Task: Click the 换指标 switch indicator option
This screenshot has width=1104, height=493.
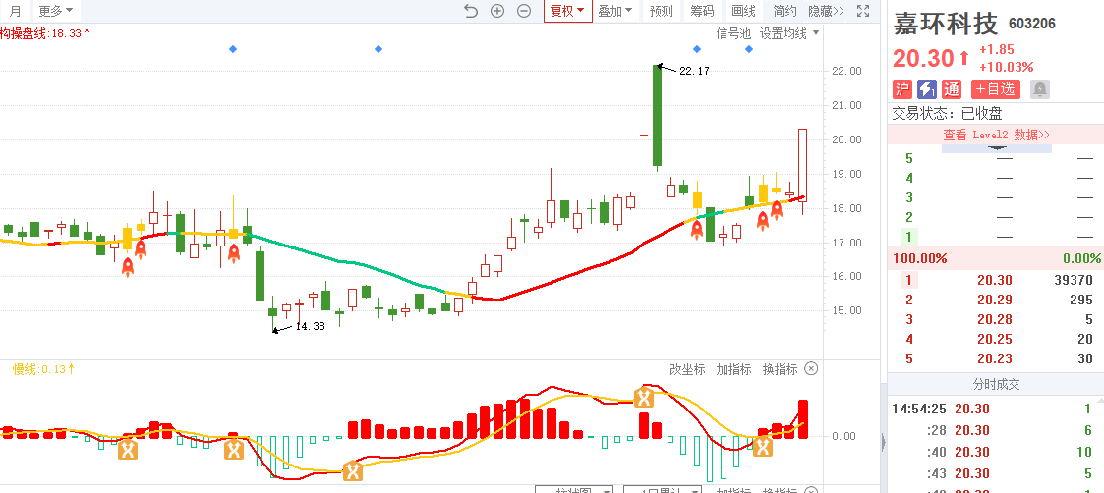Action: (780, 369)
